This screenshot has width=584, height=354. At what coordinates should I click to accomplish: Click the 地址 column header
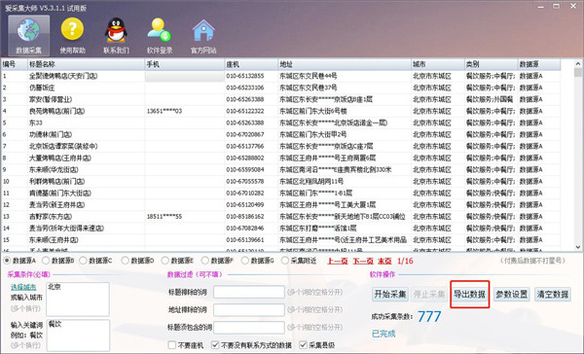pyautogui.click(x=345, y=64)
